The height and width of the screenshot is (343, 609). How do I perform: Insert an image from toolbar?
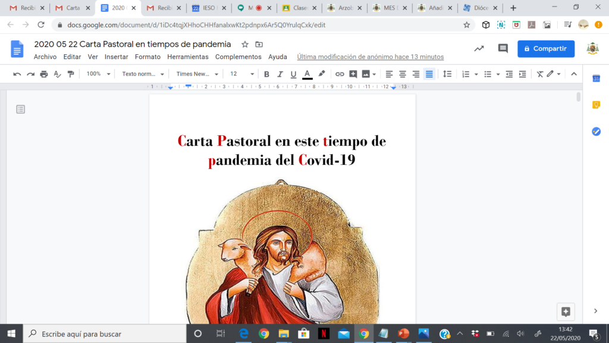pos(366,74)
